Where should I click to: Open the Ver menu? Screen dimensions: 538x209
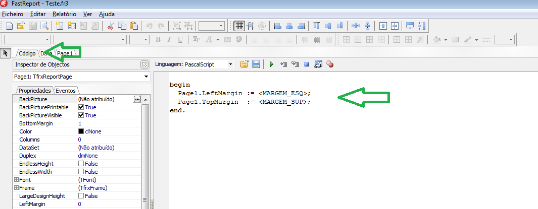click(87, 15)
